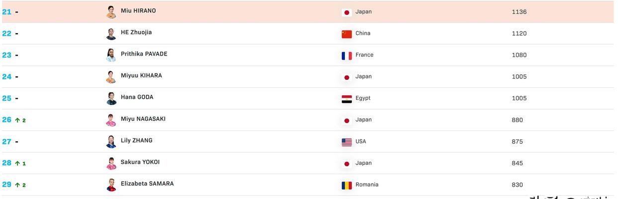Screen dimensions: 618x199
Task: Click the up arrow next to rank 29
Action: pos(17,185)
